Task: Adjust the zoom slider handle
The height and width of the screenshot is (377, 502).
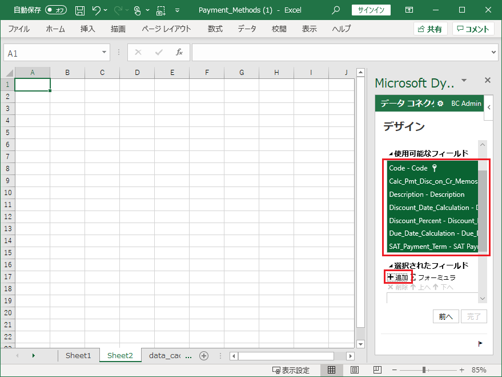Action: pos(424,370)
